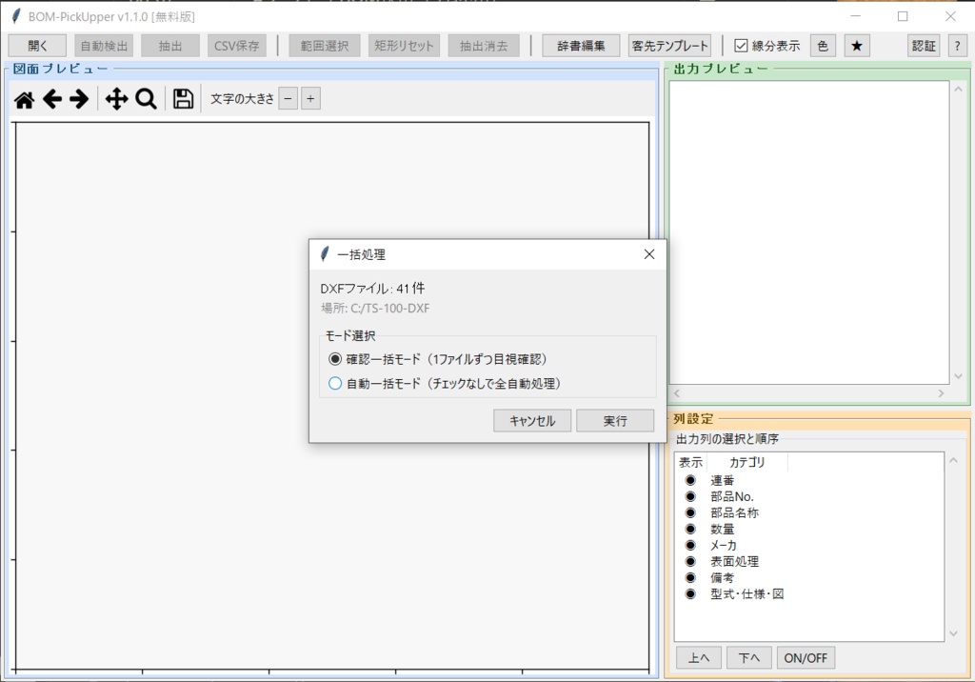Viewport: 975px width, 682px height.
Task: Increase text size with the plus button
Action: click(x=310, y=98)
